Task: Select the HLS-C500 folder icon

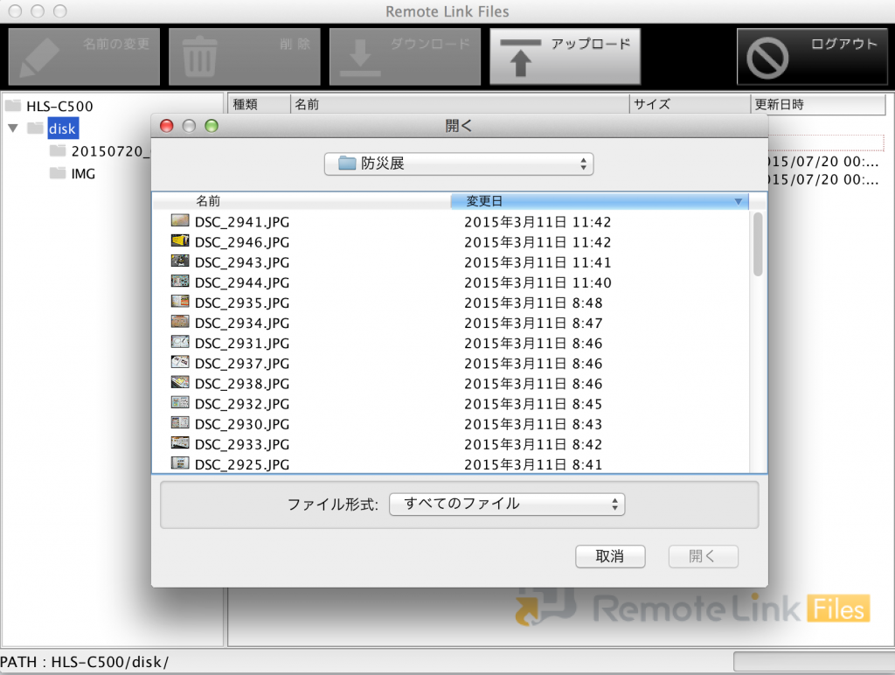Action: point(12,106)
